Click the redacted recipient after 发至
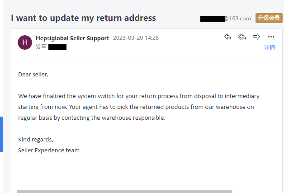The width and height of the screenshot is (284, 193). [x=57, y=47]
